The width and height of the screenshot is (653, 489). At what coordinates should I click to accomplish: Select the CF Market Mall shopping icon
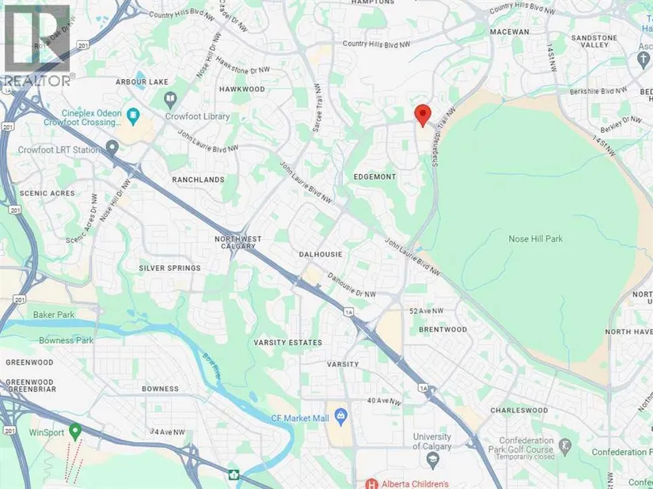[341, 417]
